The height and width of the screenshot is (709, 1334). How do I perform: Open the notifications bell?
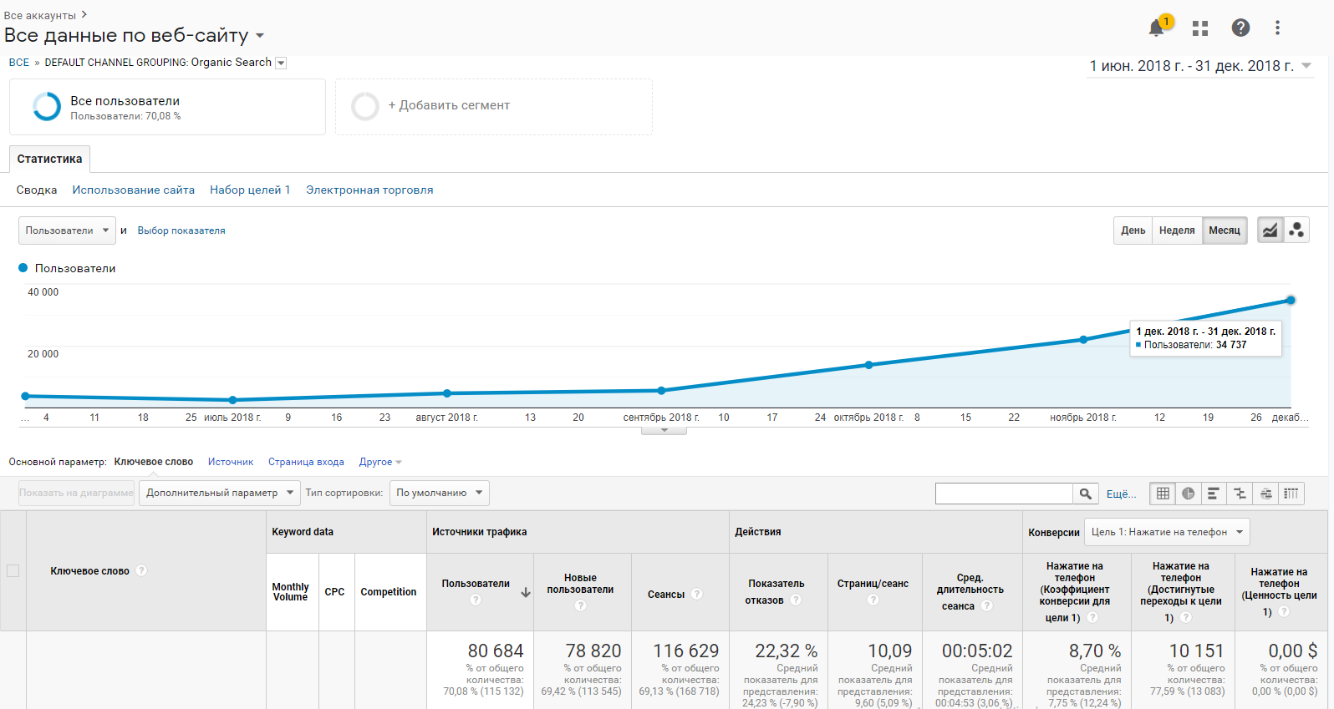[1157, 28]
